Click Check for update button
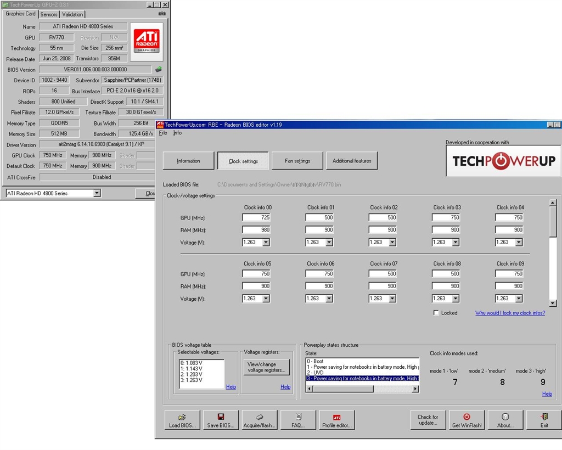 [428, 420]
